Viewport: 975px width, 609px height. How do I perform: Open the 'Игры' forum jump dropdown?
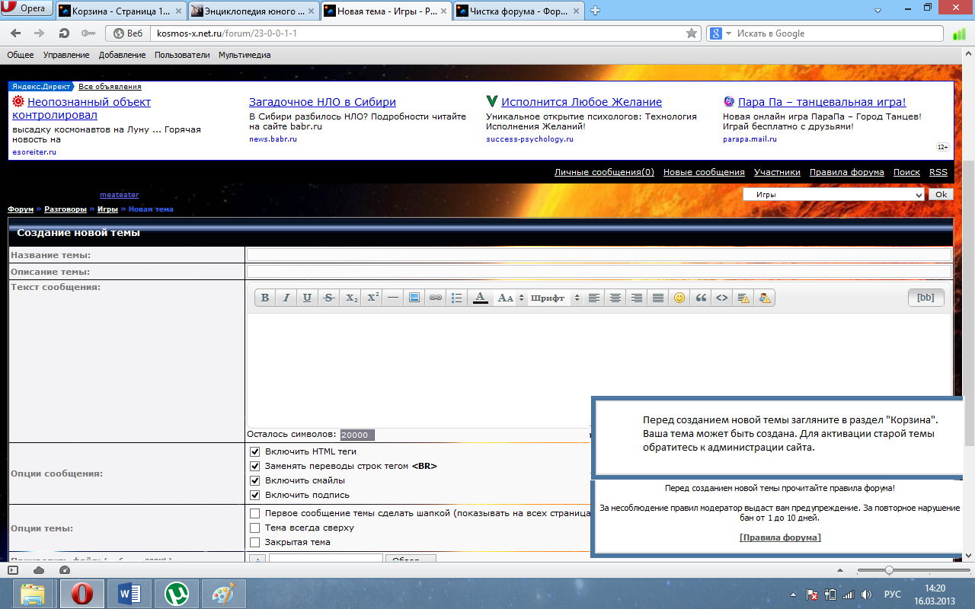(x=833, y=194)
